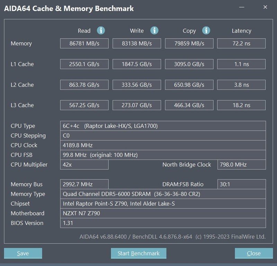
Task: Select the CPU Multiplier field showing 42x
Action: point(83,165)
